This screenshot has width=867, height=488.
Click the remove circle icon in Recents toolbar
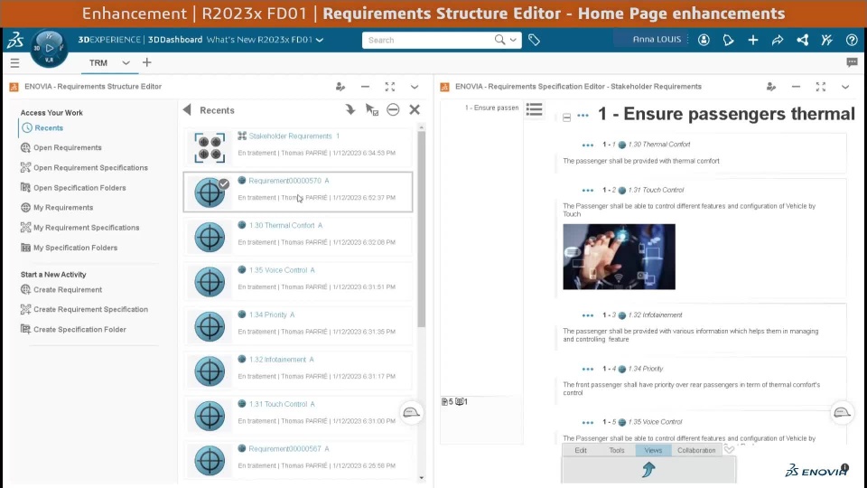click(393, 109)
